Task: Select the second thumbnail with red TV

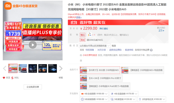Action: (23, 68)
